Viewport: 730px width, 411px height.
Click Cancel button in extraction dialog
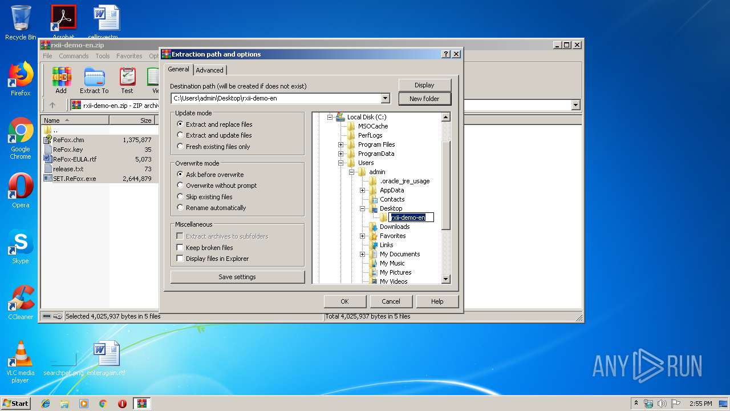[391, 301]
